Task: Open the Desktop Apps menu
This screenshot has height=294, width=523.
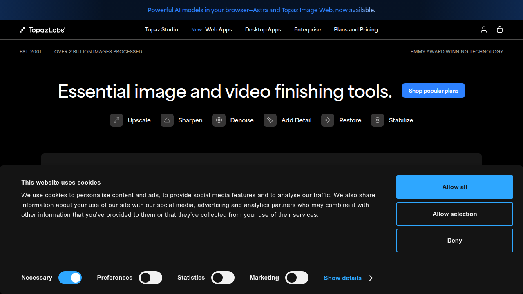Action: pyautogui.click(x=263, y=29)
